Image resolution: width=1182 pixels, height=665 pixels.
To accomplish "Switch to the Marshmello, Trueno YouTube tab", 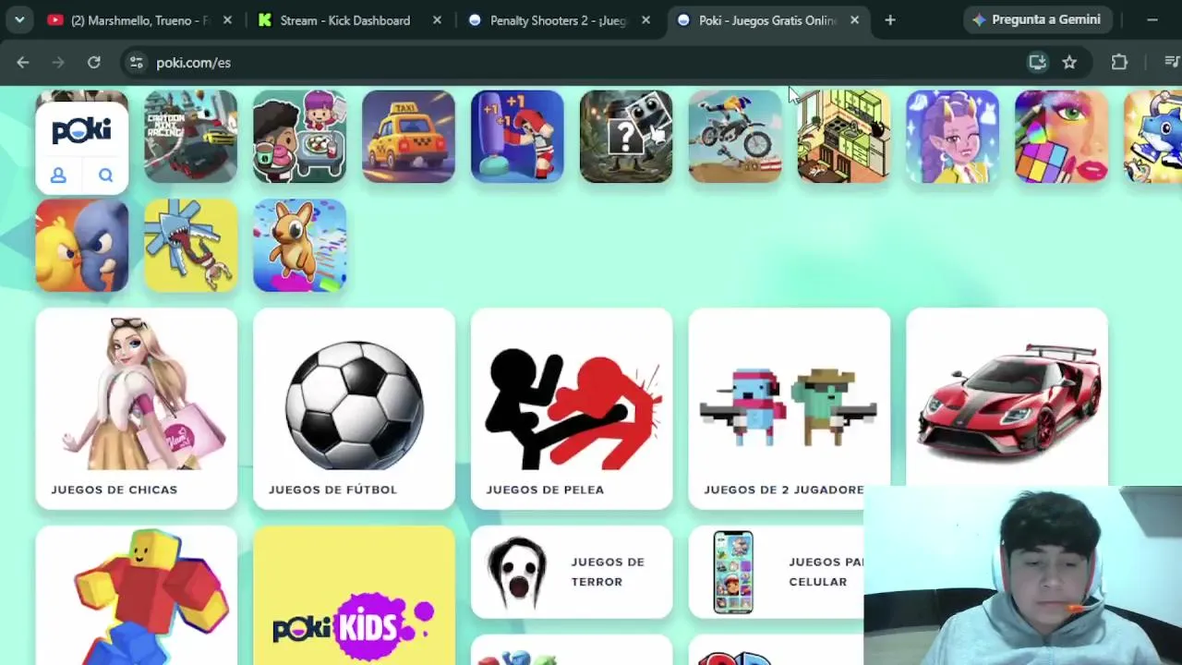I will coord(139,19).
